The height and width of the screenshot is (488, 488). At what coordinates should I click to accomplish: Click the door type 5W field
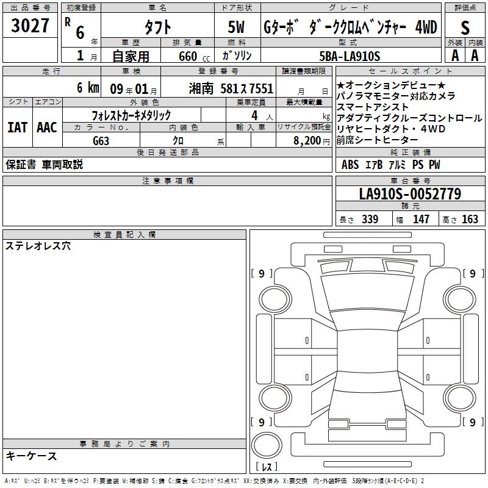point(237,27)
